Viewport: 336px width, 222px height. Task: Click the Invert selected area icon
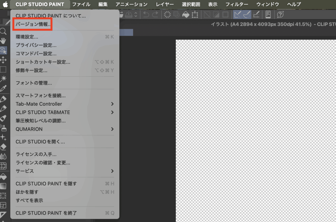216,14
